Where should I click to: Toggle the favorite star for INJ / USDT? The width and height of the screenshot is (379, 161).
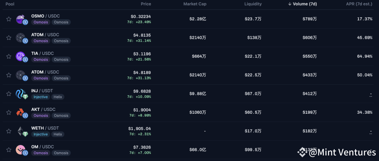(x=9, y=94)
